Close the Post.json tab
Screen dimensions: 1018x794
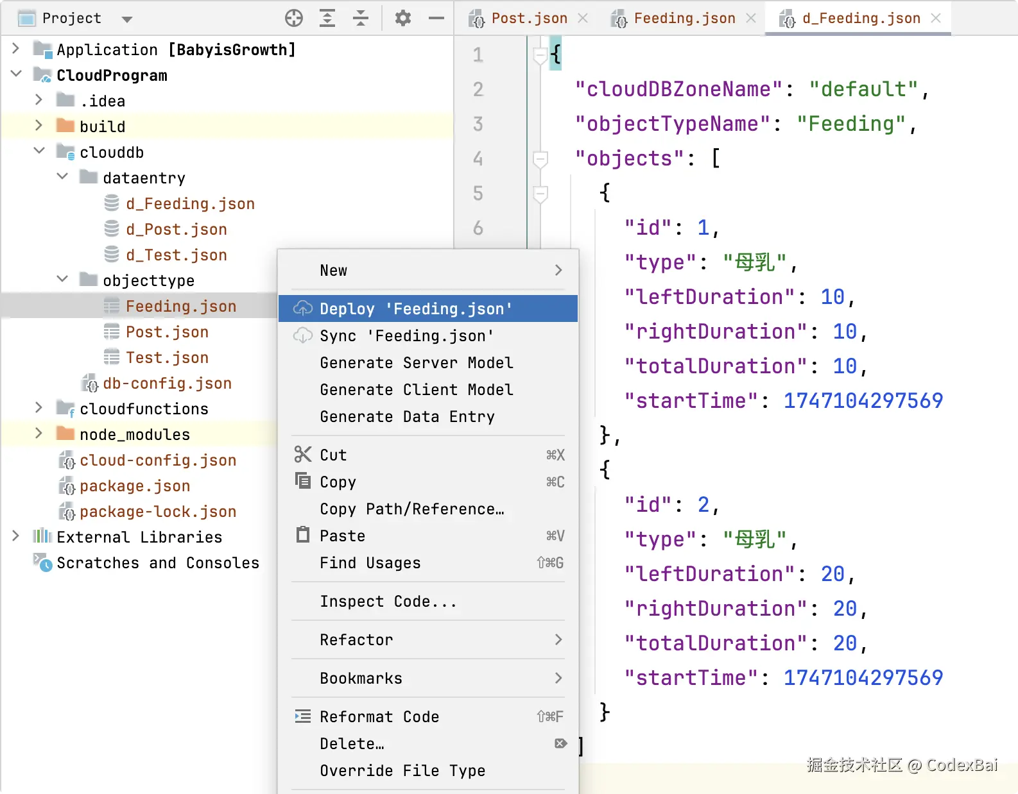[x=583, y=18]
